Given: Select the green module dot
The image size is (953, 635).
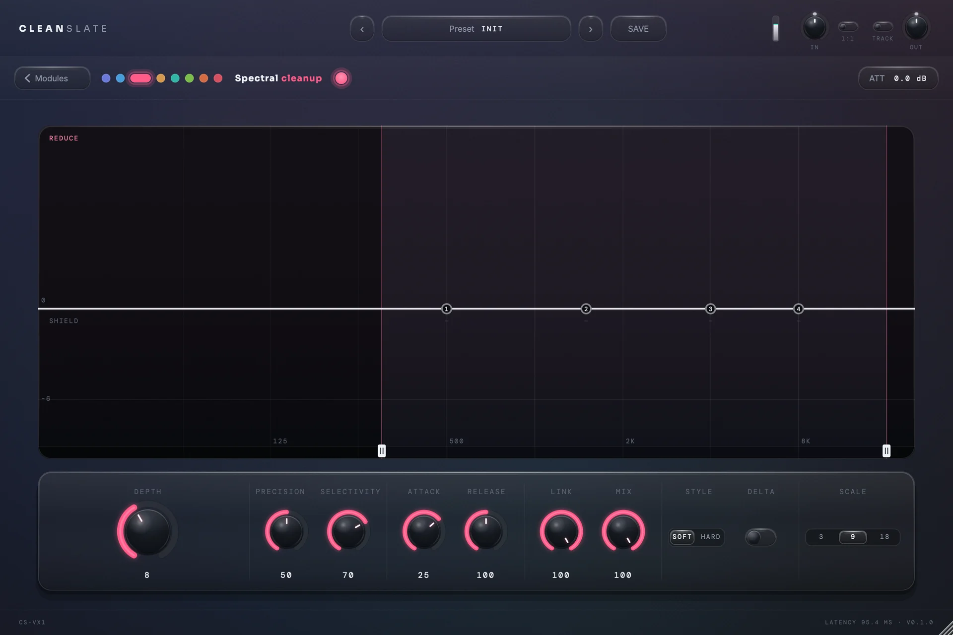Looking at the screenshot, I should 190,78.
